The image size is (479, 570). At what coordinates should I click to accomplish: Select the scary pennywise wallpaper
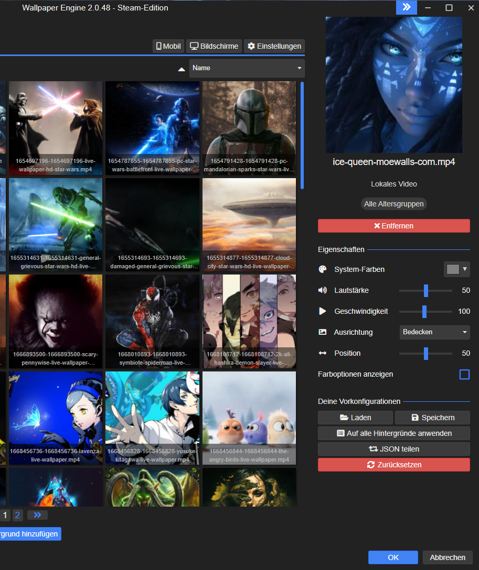(x=56, y=321)
